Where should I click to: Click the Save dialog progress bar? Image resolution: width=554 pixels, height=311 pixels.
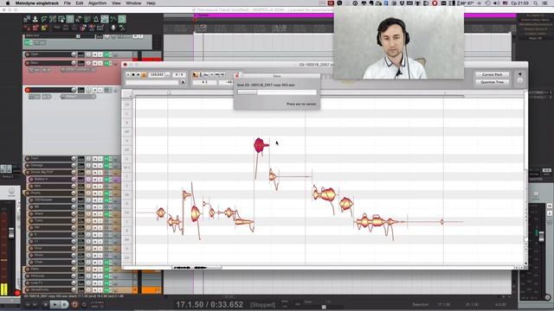point(277,92)
